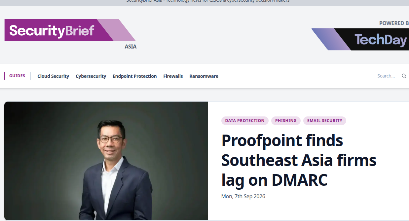
Task: Click the search magnifier icon
Action: 404,76
